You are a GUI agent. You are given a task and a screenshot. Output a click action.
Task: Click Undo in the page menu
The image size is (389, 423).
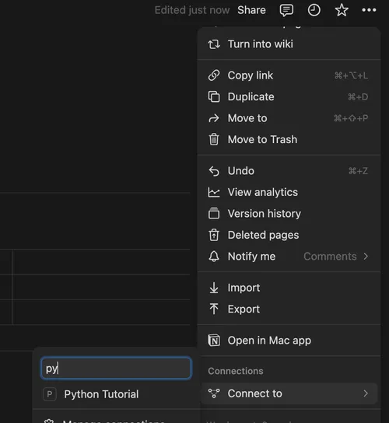coord(289,171)
